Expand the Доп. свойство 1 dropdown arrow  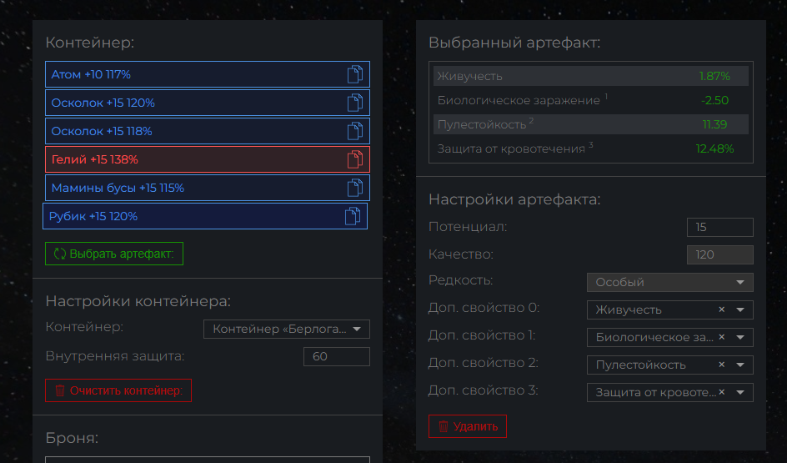coord(739,338)
